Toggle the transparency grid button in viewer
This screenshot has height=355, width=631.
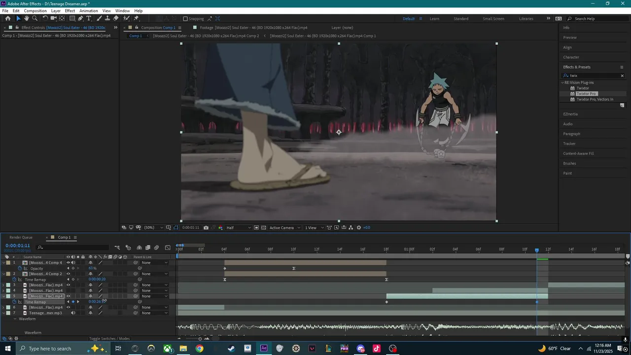(264, 228)
